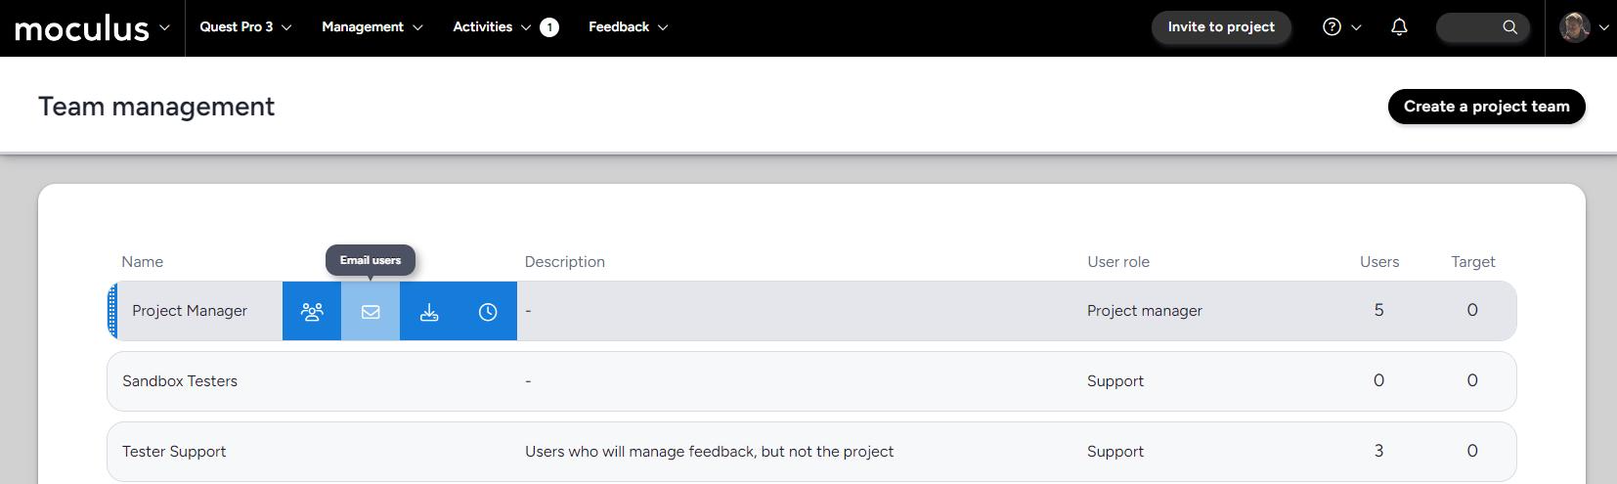
Task: Expand the moculus logo dropdown
Action: pyautogui.click(x=164, y=27)
